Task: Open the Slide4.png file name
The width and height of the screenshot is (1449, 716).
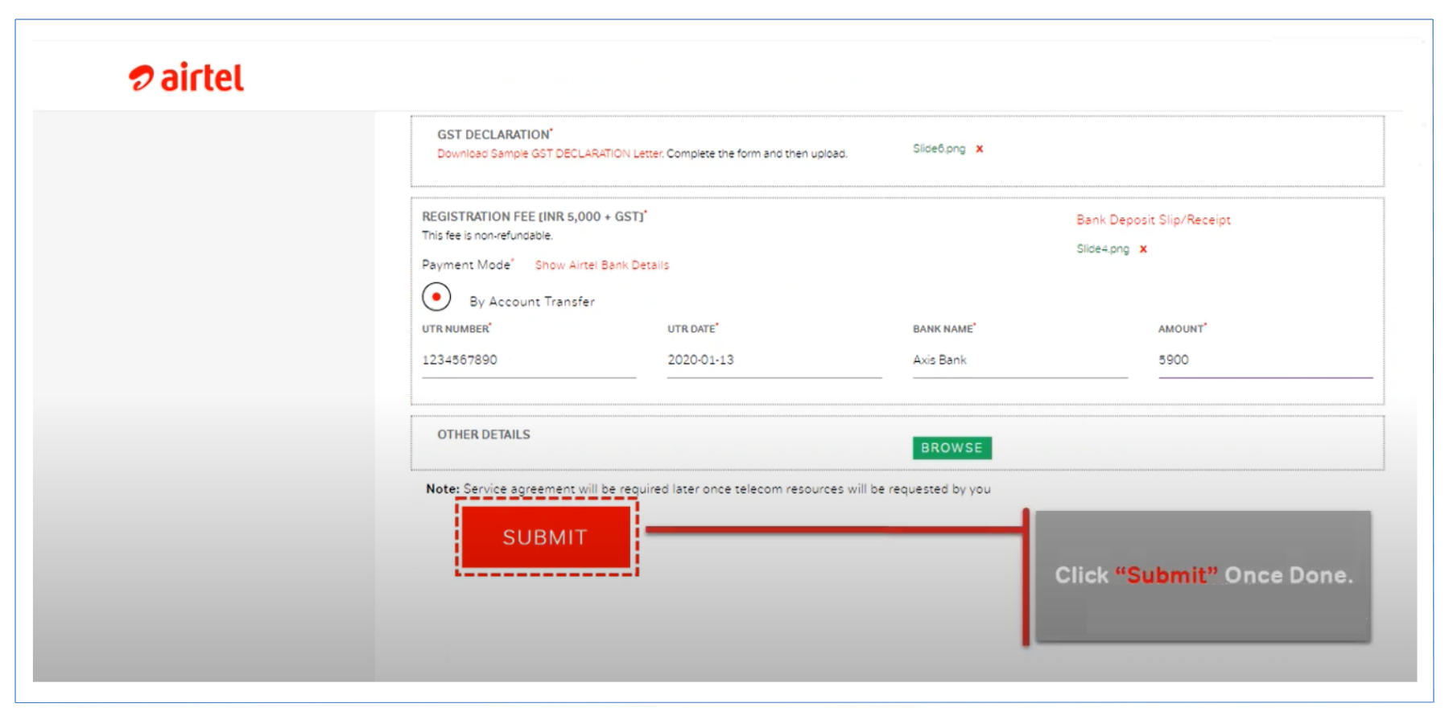Action: [x=1103, y=249]
